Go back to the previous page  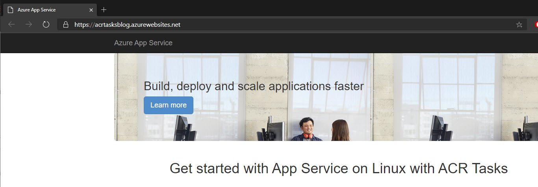pos(11,24)
